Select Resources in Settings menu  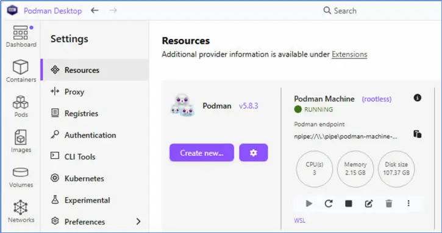tap(94, 70)
